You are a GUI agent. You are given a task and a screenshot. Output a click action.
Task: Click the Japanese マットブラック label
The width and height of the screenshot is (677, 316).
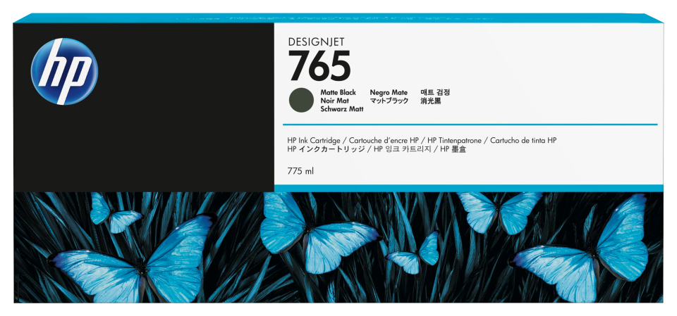390,101
